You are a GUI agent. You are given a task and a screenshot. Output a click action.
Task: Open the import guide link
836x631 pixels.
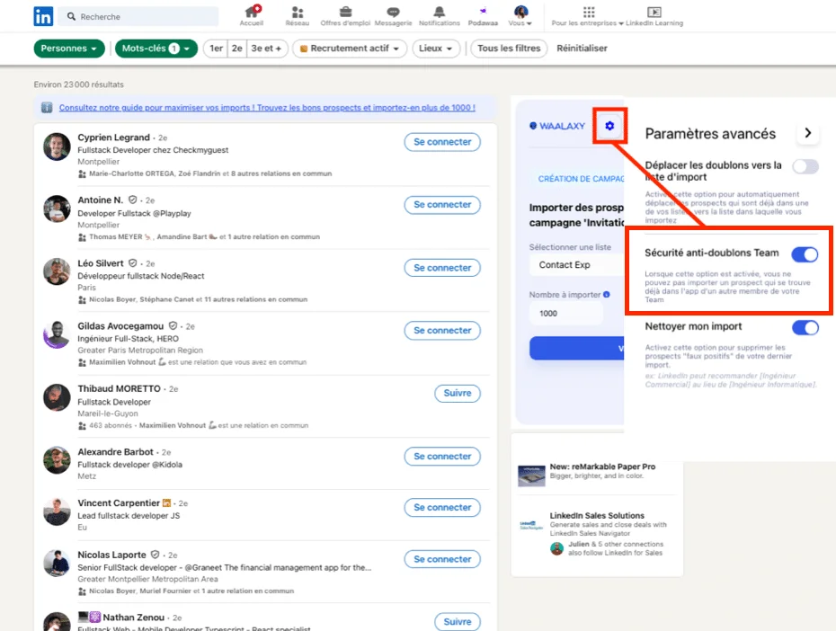click(x=267, y=108)
